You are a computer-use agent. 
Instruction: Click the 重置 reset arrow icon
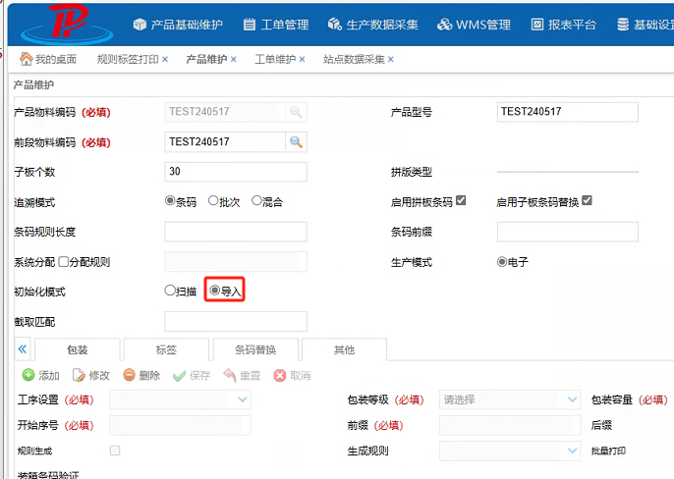click(x=230, y=375)
